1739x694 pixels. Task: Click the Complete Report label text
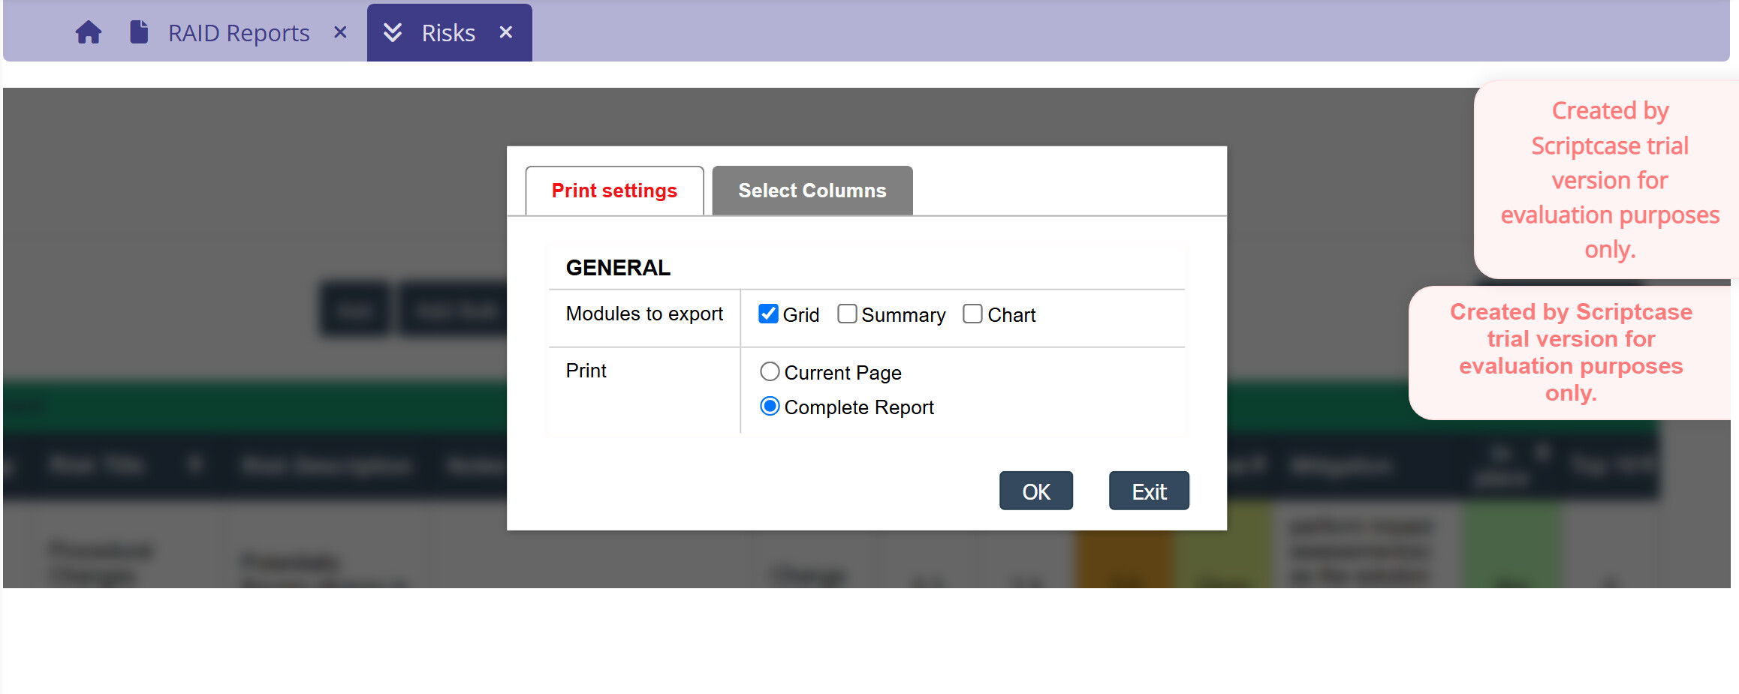859,407
